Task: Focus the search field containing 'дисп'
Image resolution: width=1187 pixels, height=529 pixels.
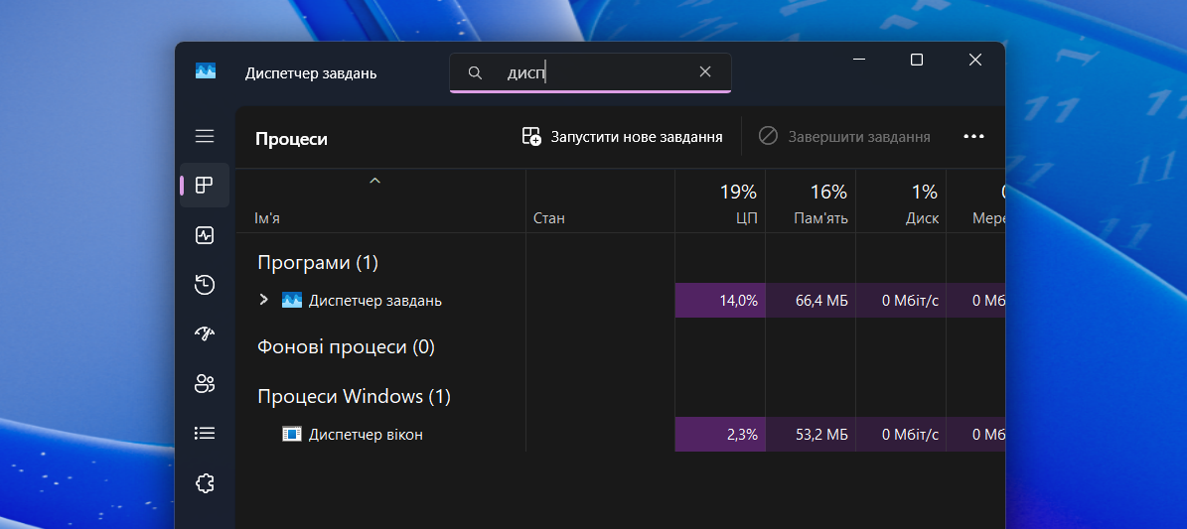Action: point(590,72)
